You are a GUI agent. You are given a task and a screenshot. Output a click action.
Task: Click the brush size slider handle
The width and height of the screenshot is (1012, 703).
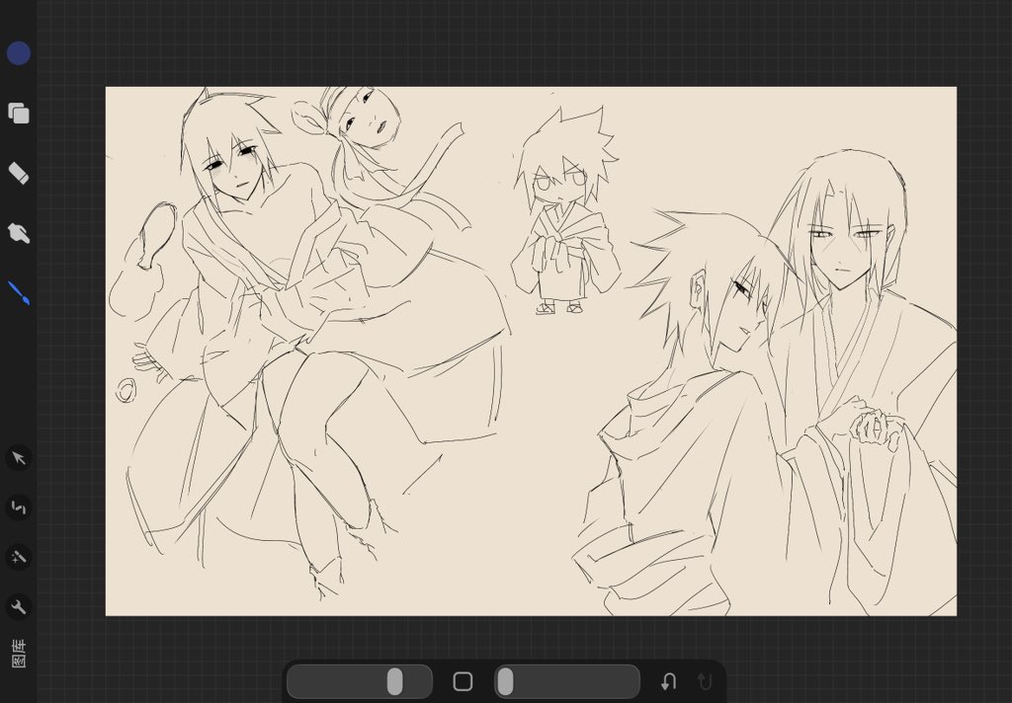click(395, 681)
